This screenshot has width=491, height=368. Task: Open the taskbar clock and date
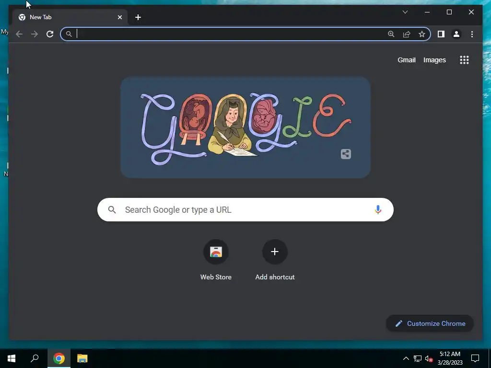tap(450, 358)
